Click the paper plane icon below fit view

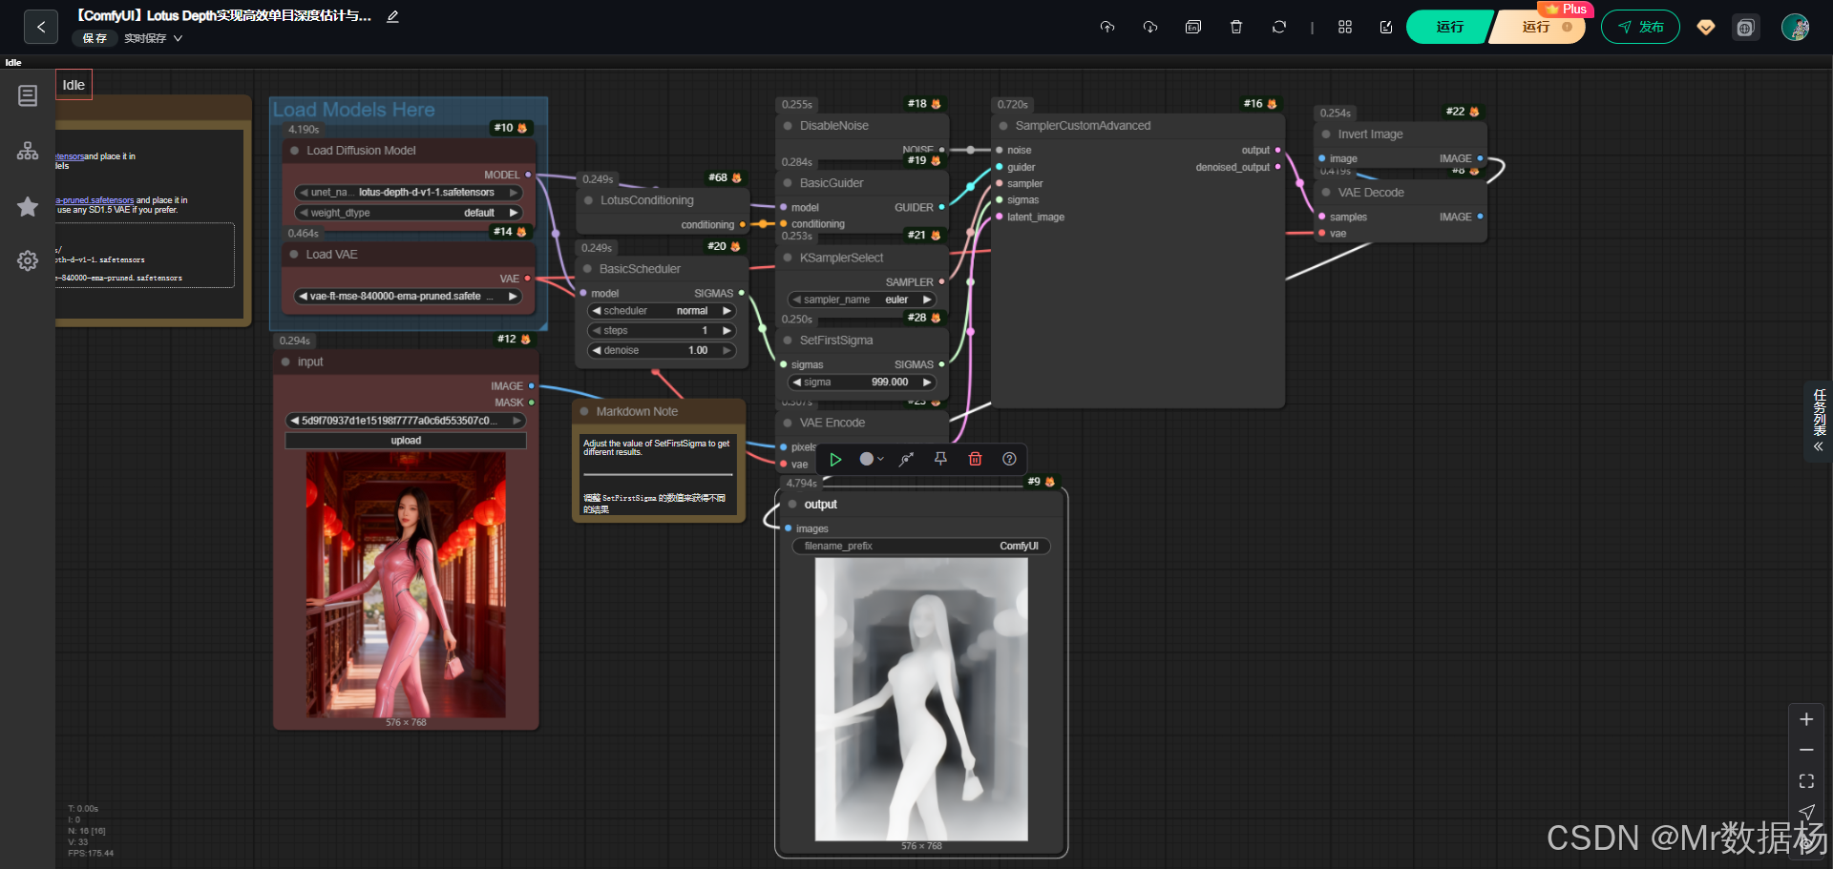1806,812
